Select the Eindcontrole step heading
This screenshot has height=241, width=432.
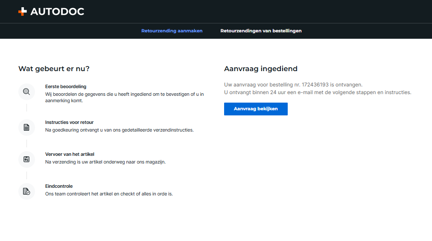coord(59,186)
